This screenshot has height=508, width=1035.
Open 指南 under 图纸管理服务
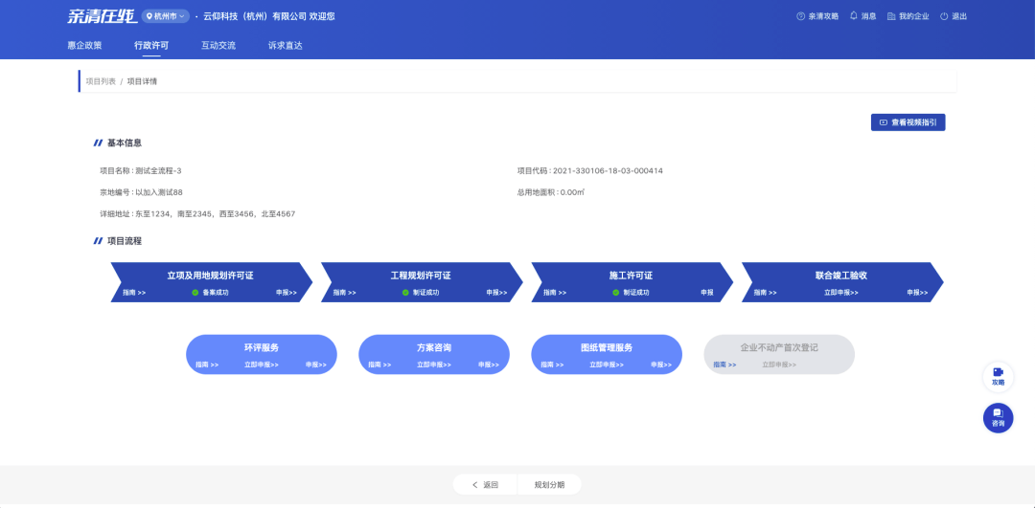tap(553, 364)
